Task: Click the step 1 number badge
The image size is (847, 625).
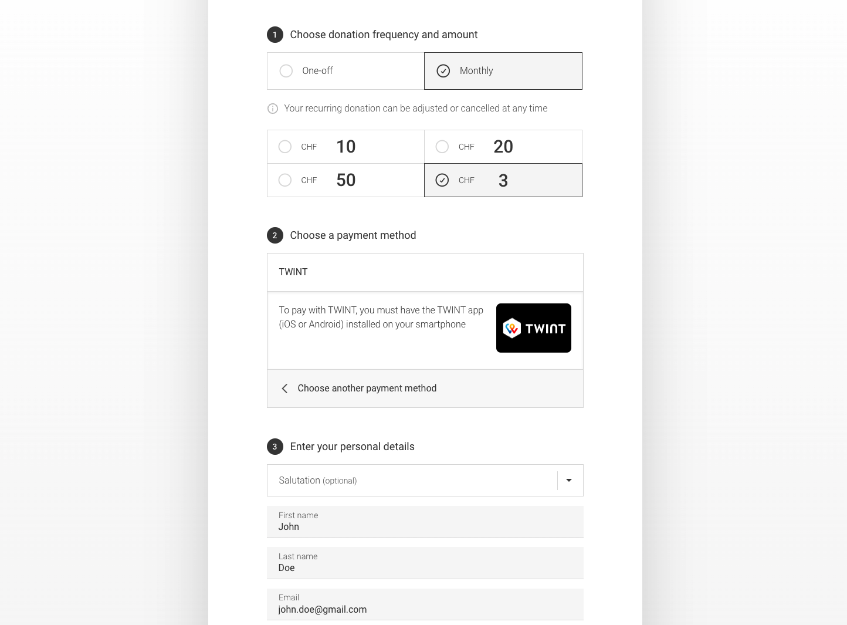Action: (275, 35)
